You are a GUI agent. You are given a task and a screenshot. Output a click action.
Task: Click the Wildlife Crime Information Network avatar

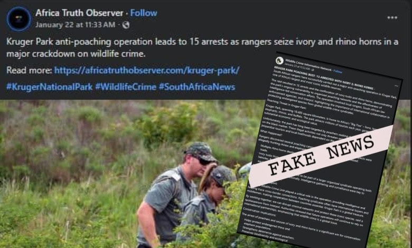point(279,60)
